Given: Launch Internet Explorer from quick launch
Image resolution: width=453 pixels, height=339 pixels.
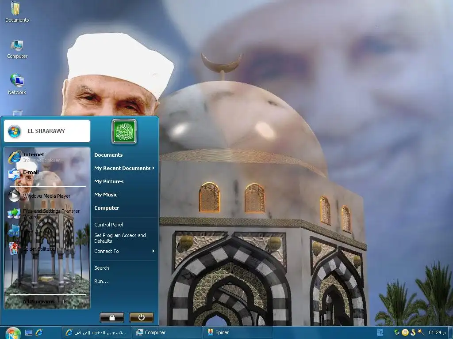Looking at the screenshot, I should coord(39,333).
